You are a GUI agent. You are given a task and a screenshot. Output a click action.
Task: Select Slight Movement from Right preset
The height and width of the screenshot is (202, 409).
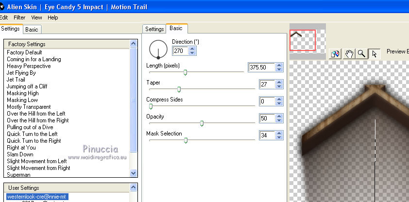tap(38, 168)
